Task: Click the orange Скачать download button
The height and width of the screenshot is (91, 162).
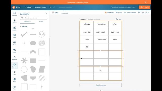Action: [145, 7]
